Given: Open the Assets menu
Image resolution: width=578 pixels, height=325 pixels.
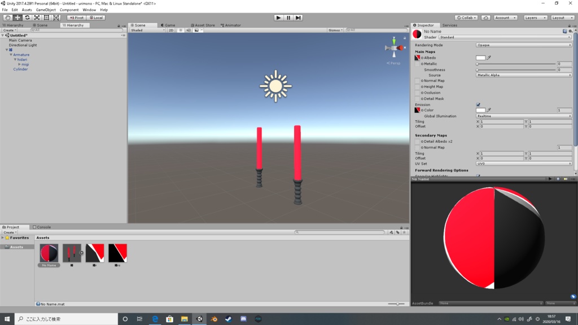Looking at the screenshot, I should [27, 10].
